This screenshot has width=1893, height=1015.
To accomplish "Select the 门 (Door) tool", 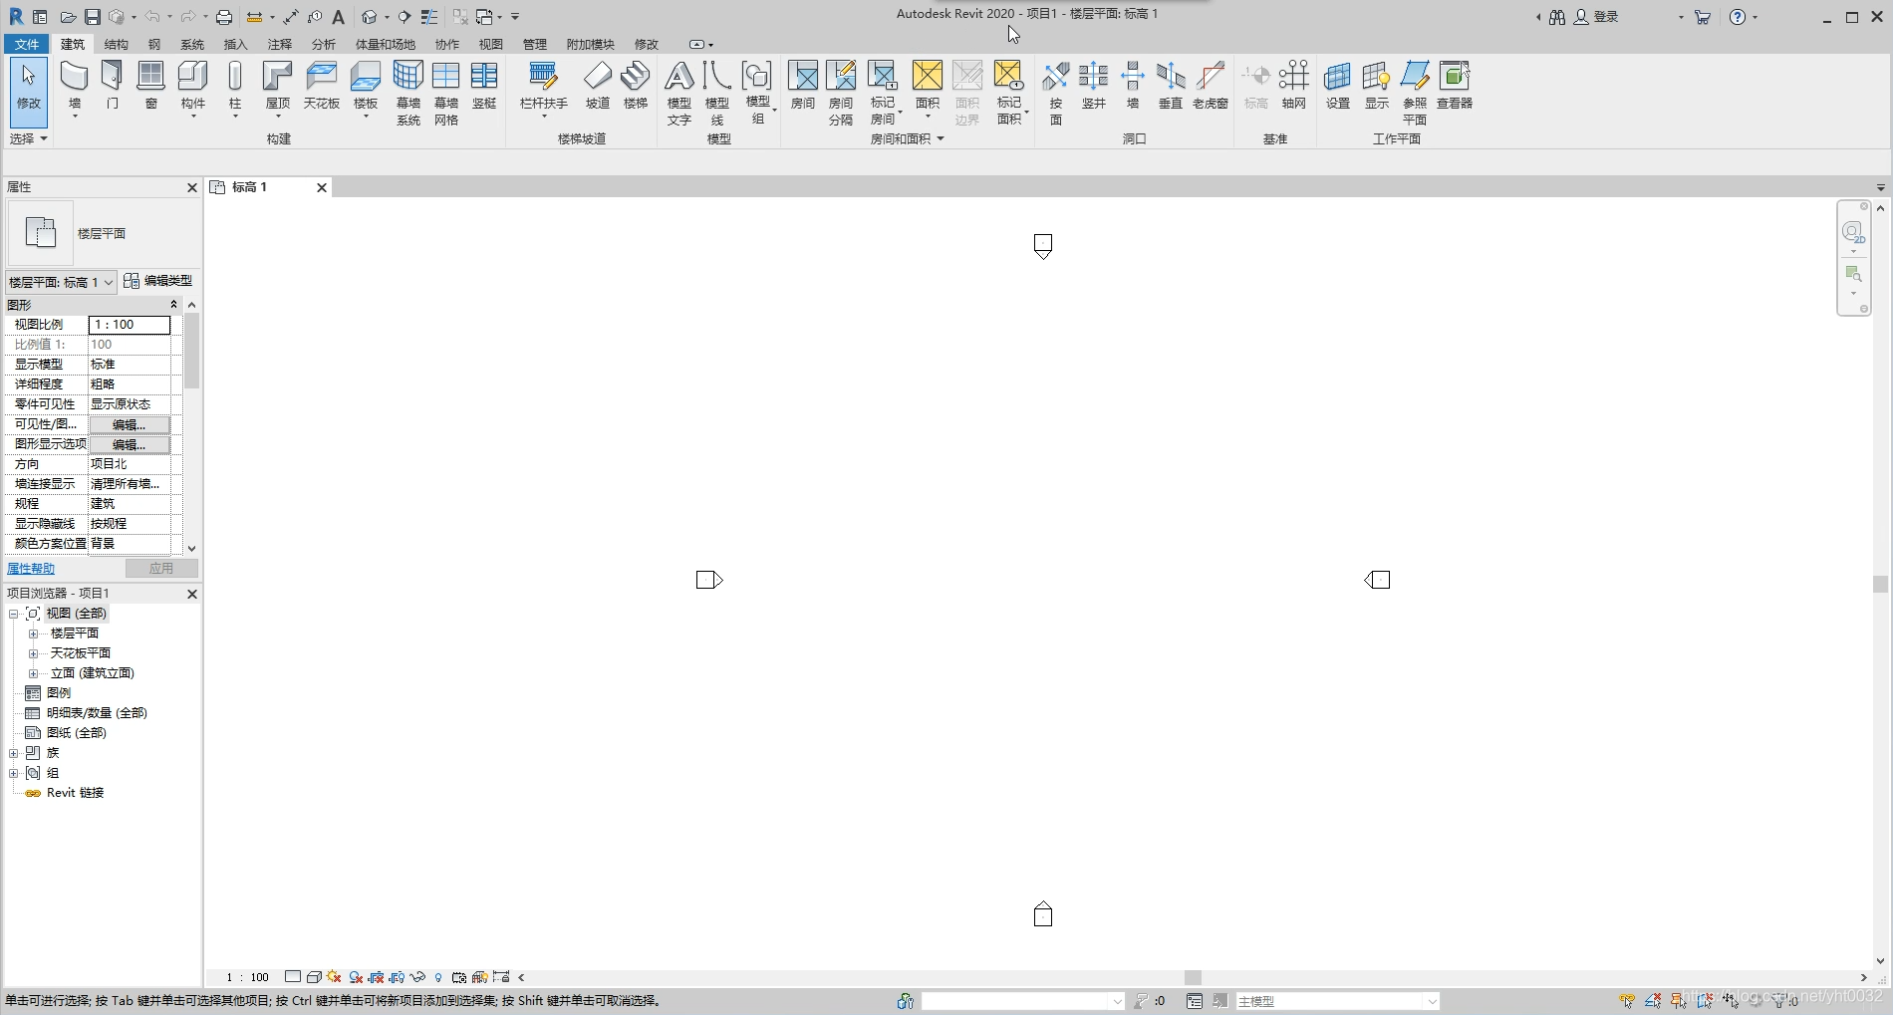I will tap(113, 86).
